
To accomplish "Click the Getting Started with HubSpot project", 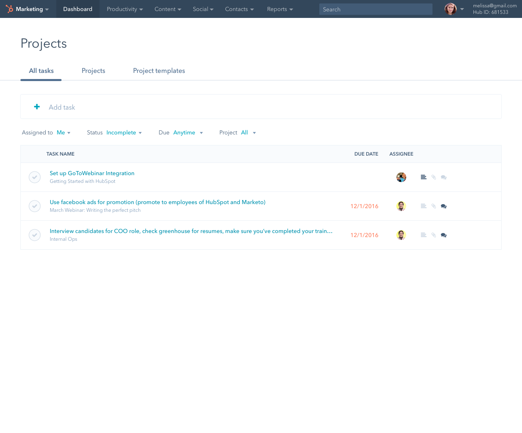I will tap(82, 181).
